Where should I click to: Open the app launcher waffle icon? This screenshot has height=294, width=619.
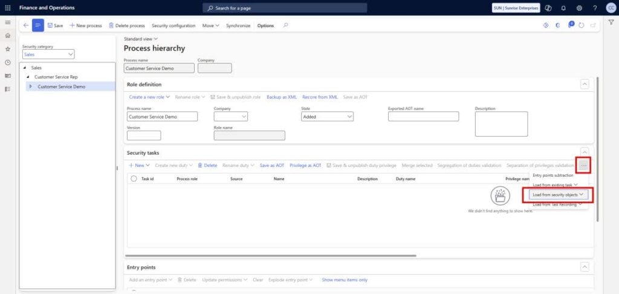click(7, 8)
